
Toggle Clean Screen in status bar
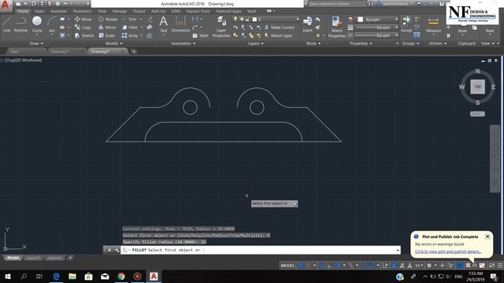click(491, 266)
